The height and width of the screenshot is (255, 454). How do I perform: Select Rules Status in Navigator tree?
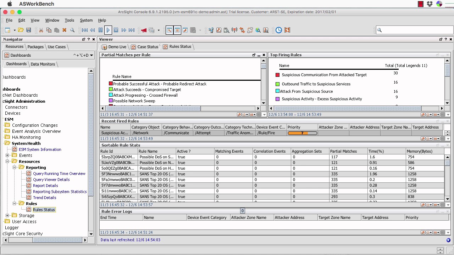(x=44, y=210)
